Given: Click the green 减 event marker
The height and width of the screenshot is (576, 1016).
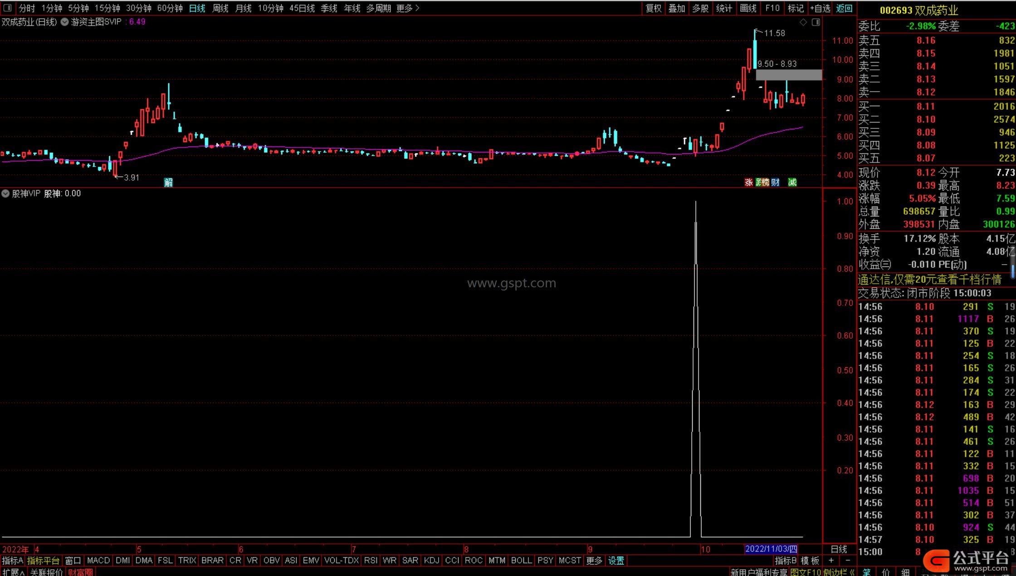Looking at the screenshot, I should click(792, 182).
